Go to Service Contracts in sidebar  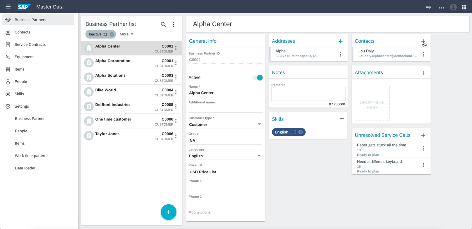30,44
